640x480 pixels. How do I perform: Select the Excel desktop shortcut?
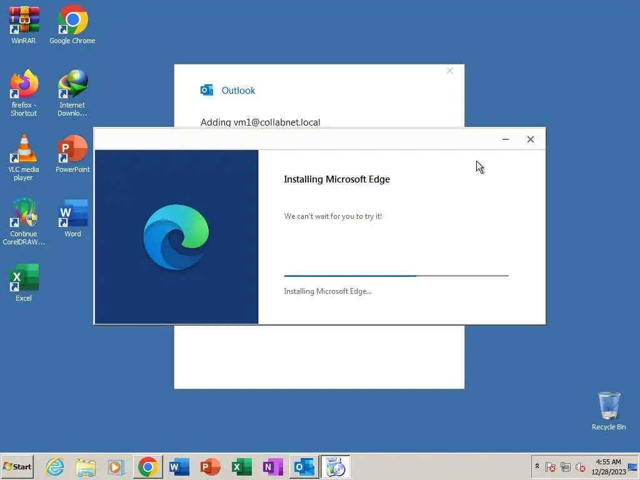(24, 282)
